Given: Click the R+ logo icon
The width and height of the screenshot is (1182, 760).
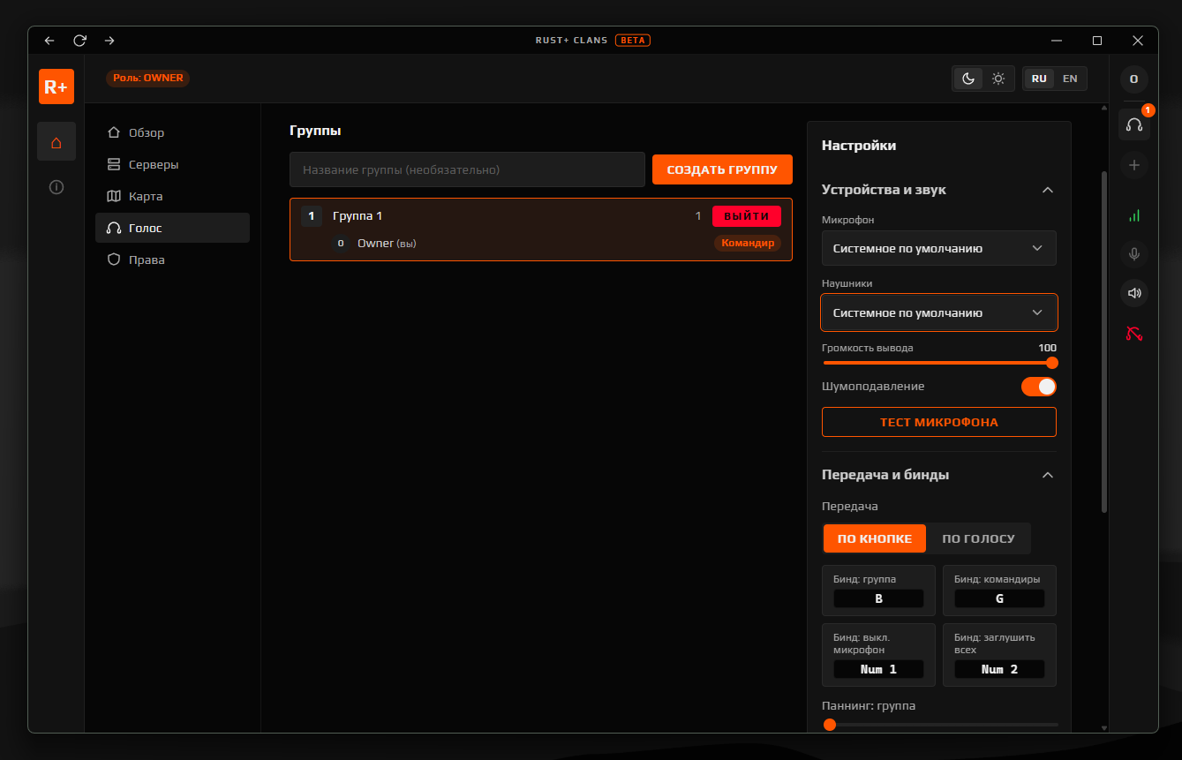Looking at the screenshot, I should (x=56, y=87).
